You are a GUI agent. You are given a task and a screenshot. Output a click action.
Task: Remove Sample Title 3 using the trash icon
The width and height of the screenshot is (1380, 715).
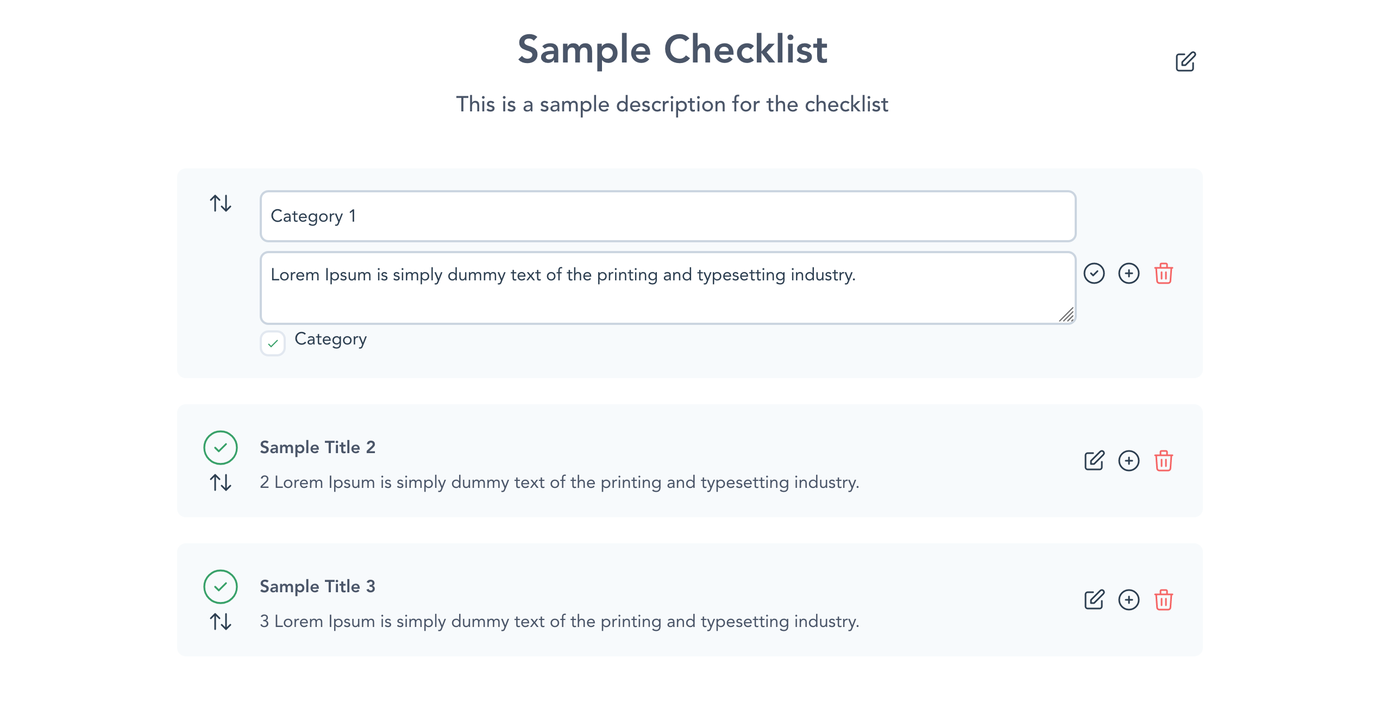1164,600
